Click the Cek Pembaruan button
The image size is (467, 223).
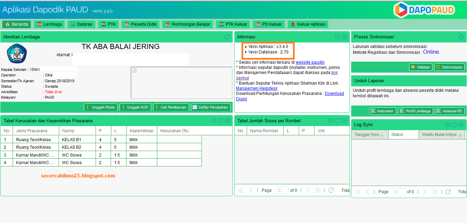coord(171,107)
